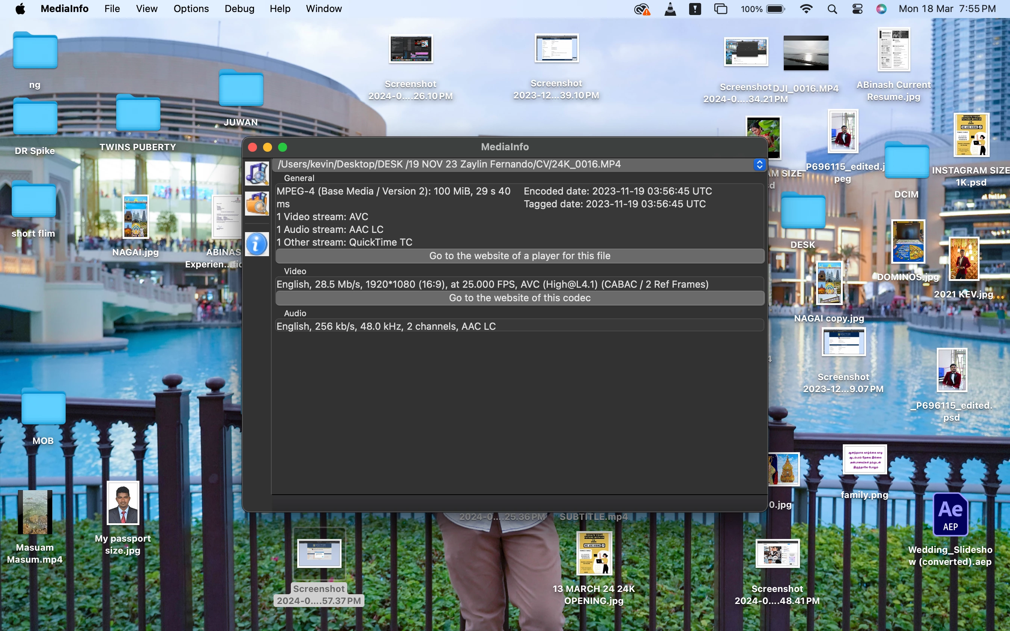Click 'Go to the website of a player for this file'
The image size is (1010, 631).
[520, 256]
